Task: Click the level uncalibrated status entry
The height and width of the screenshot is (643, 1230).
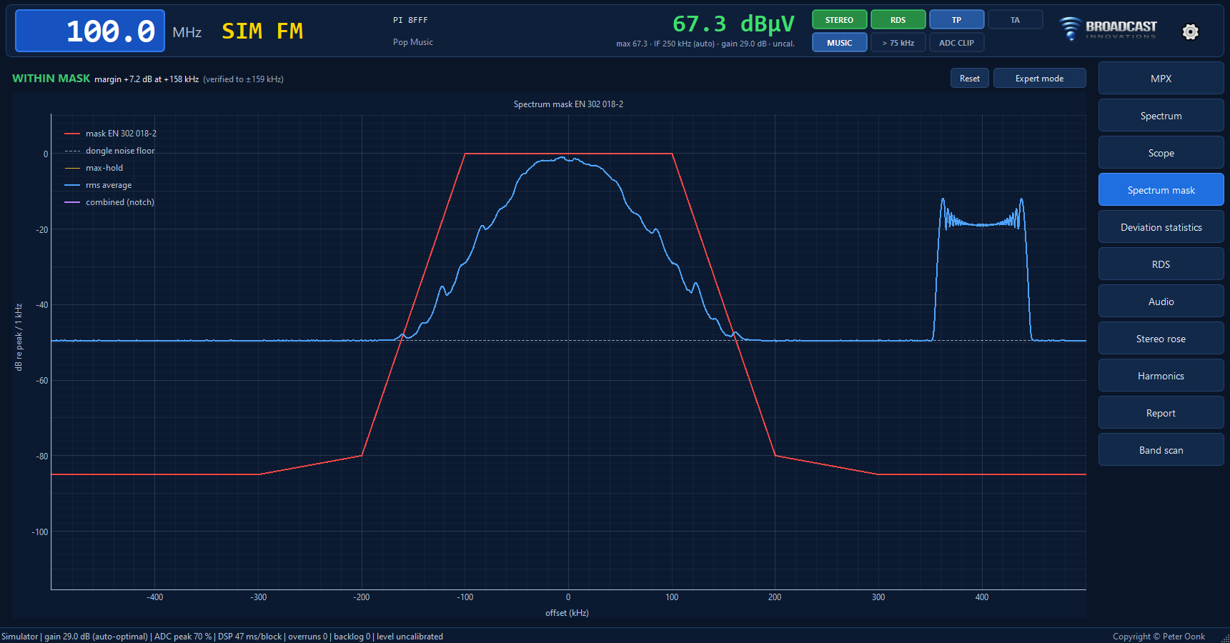Action: pyautogui.click(x=410, y=637)
